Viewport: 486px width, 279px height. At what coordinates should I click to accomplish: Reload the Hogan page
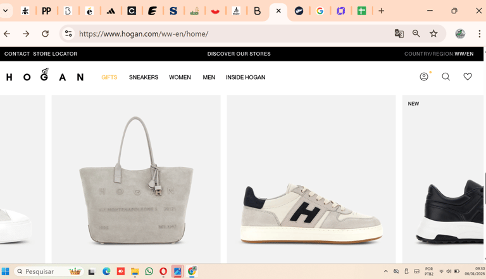point(46,34)
